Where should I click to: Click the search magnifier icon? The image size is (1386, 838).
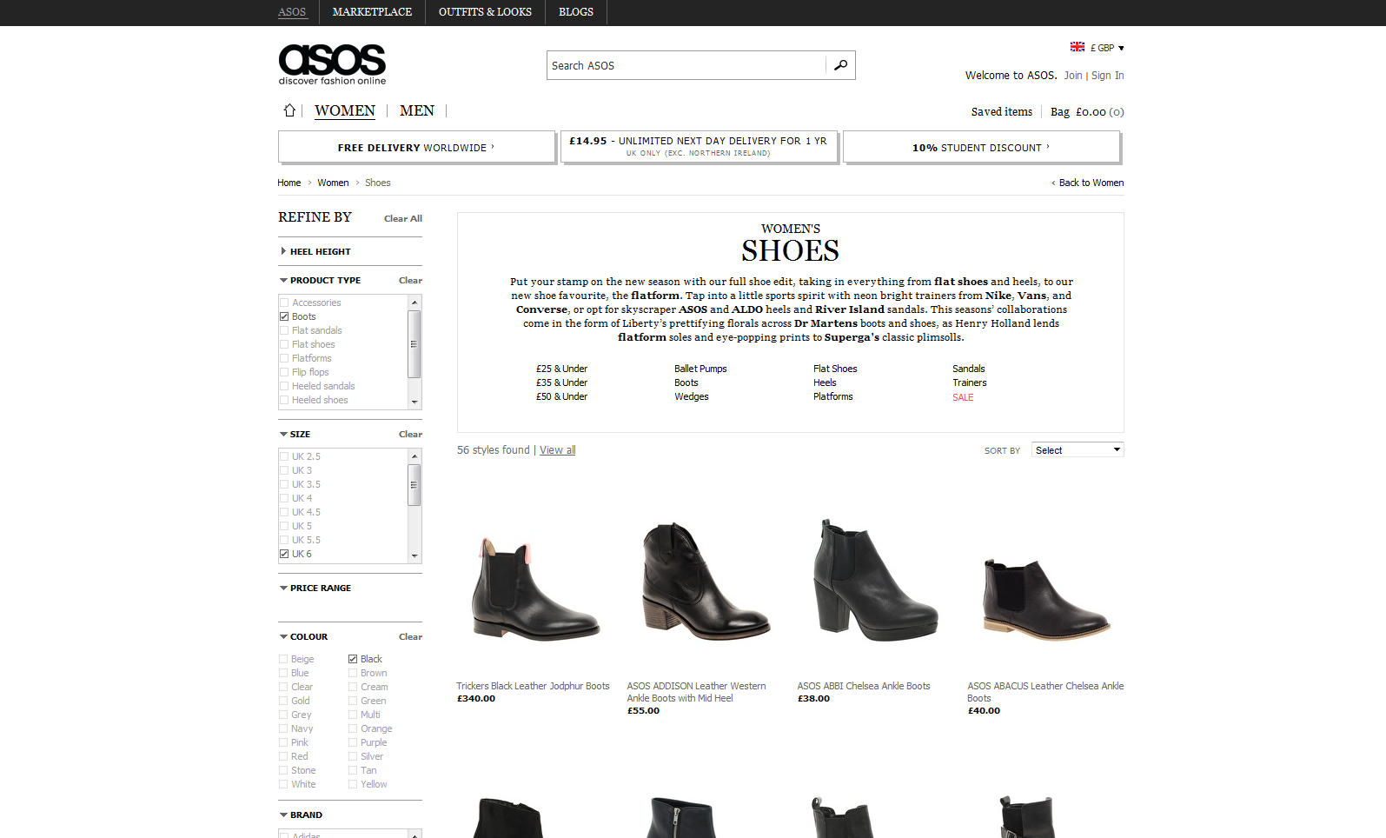pos(840,65)
